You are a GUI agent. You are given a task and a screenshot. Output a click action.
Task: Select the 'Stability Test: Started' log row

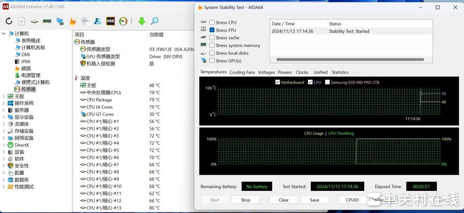click(x=351, y=31)
